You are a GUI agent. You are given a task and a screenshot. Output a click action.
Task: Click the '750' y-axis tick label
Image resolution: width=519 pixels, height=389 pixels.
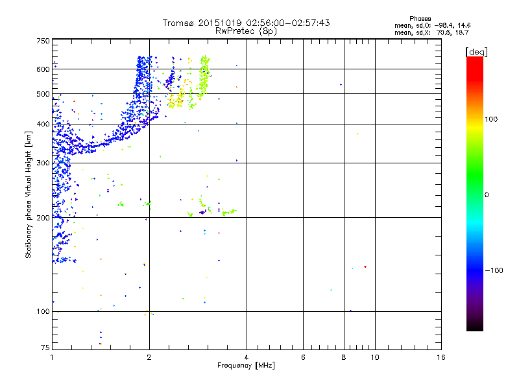pyautogui.click(x=43, y=41)
